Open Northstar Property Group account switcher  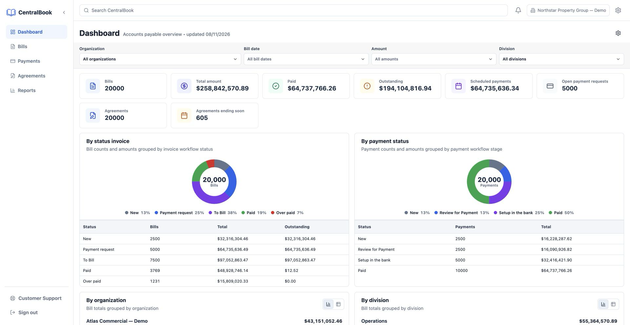[568, 10]
